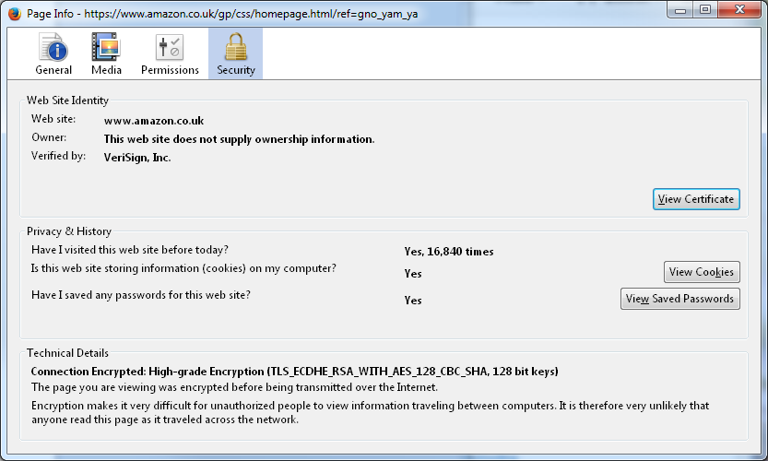
Task: Open the Media tab icon
Action: 106,53
